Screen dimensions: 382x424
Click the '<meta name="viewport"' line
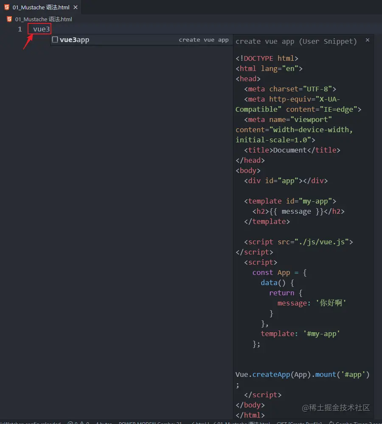(288, 119)
